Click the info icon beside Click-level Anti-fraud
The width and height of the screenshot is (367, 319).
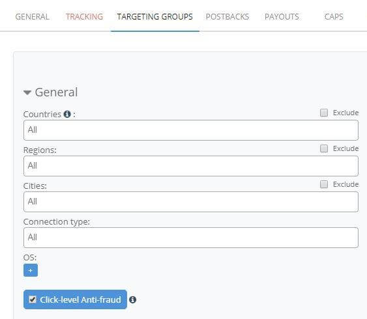132,299
